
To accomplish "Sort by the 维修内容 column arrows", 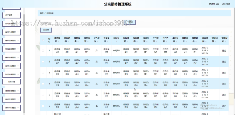I will [x=88, y=41].
